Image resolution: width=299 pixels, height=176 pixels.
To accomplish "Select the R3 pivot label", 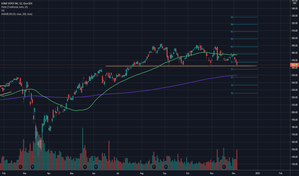I will point(232,32).
